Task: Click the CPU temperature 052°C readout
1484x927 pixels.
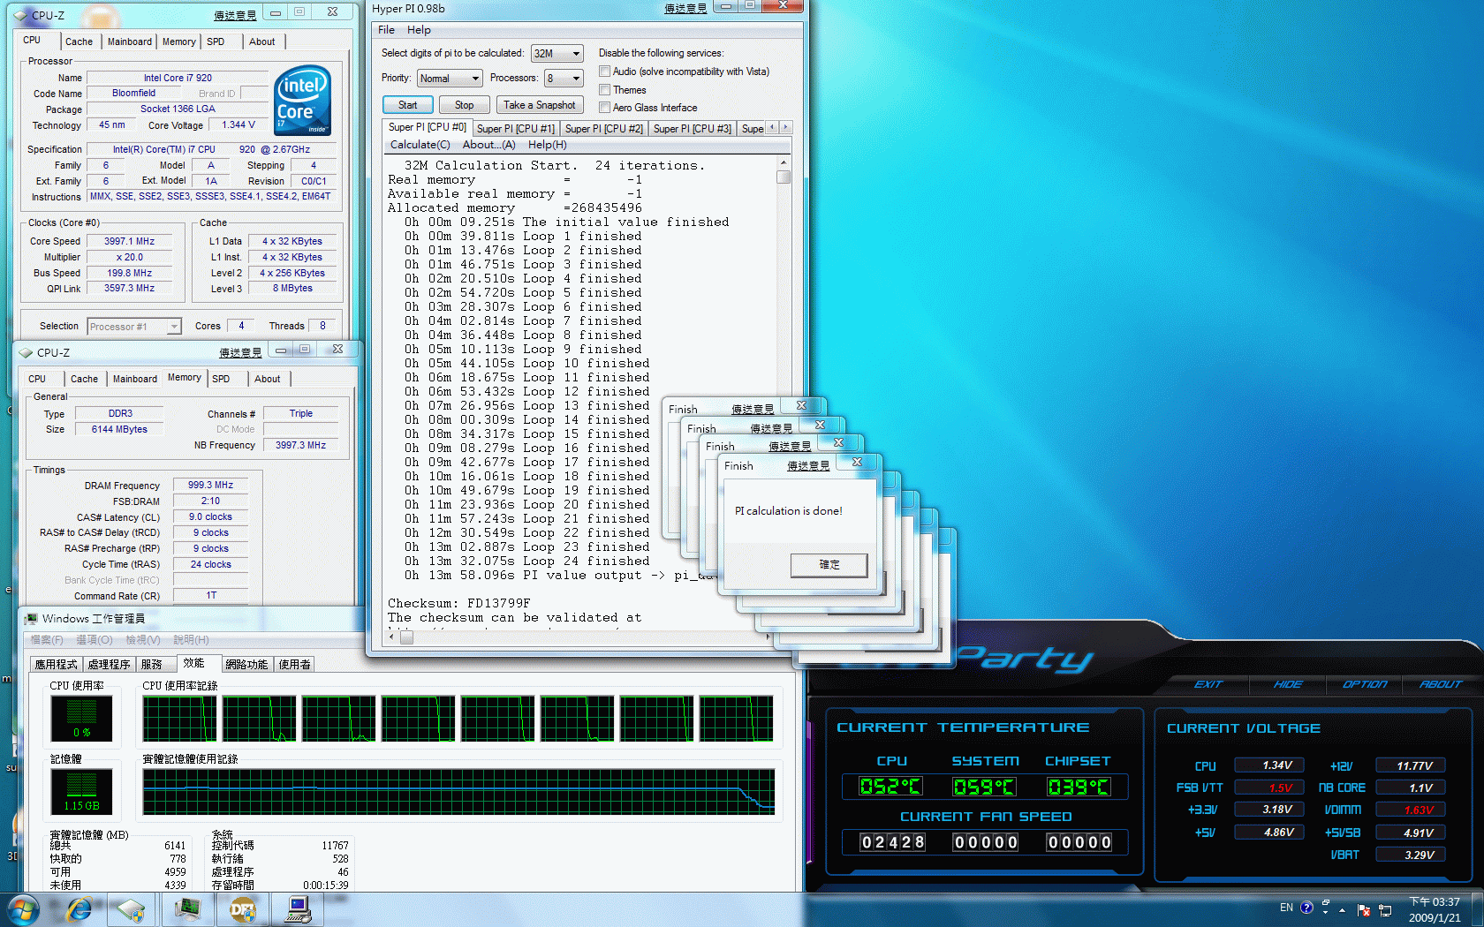Action: point(890,787)
